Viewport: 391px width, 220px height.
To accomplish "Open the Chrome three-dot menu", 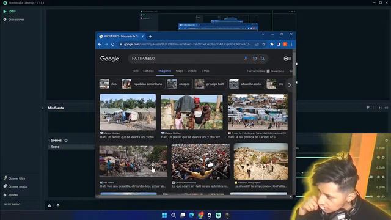I will [291, 45].
